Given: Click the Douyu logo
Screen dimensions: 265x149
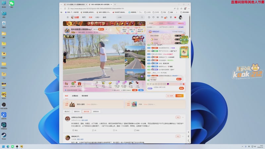Looking at the screenshot, I should click(x=75, y=17).
